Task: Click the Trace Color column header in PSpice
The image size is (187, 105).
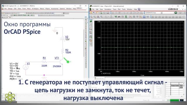Action: (x=175, y=85)
